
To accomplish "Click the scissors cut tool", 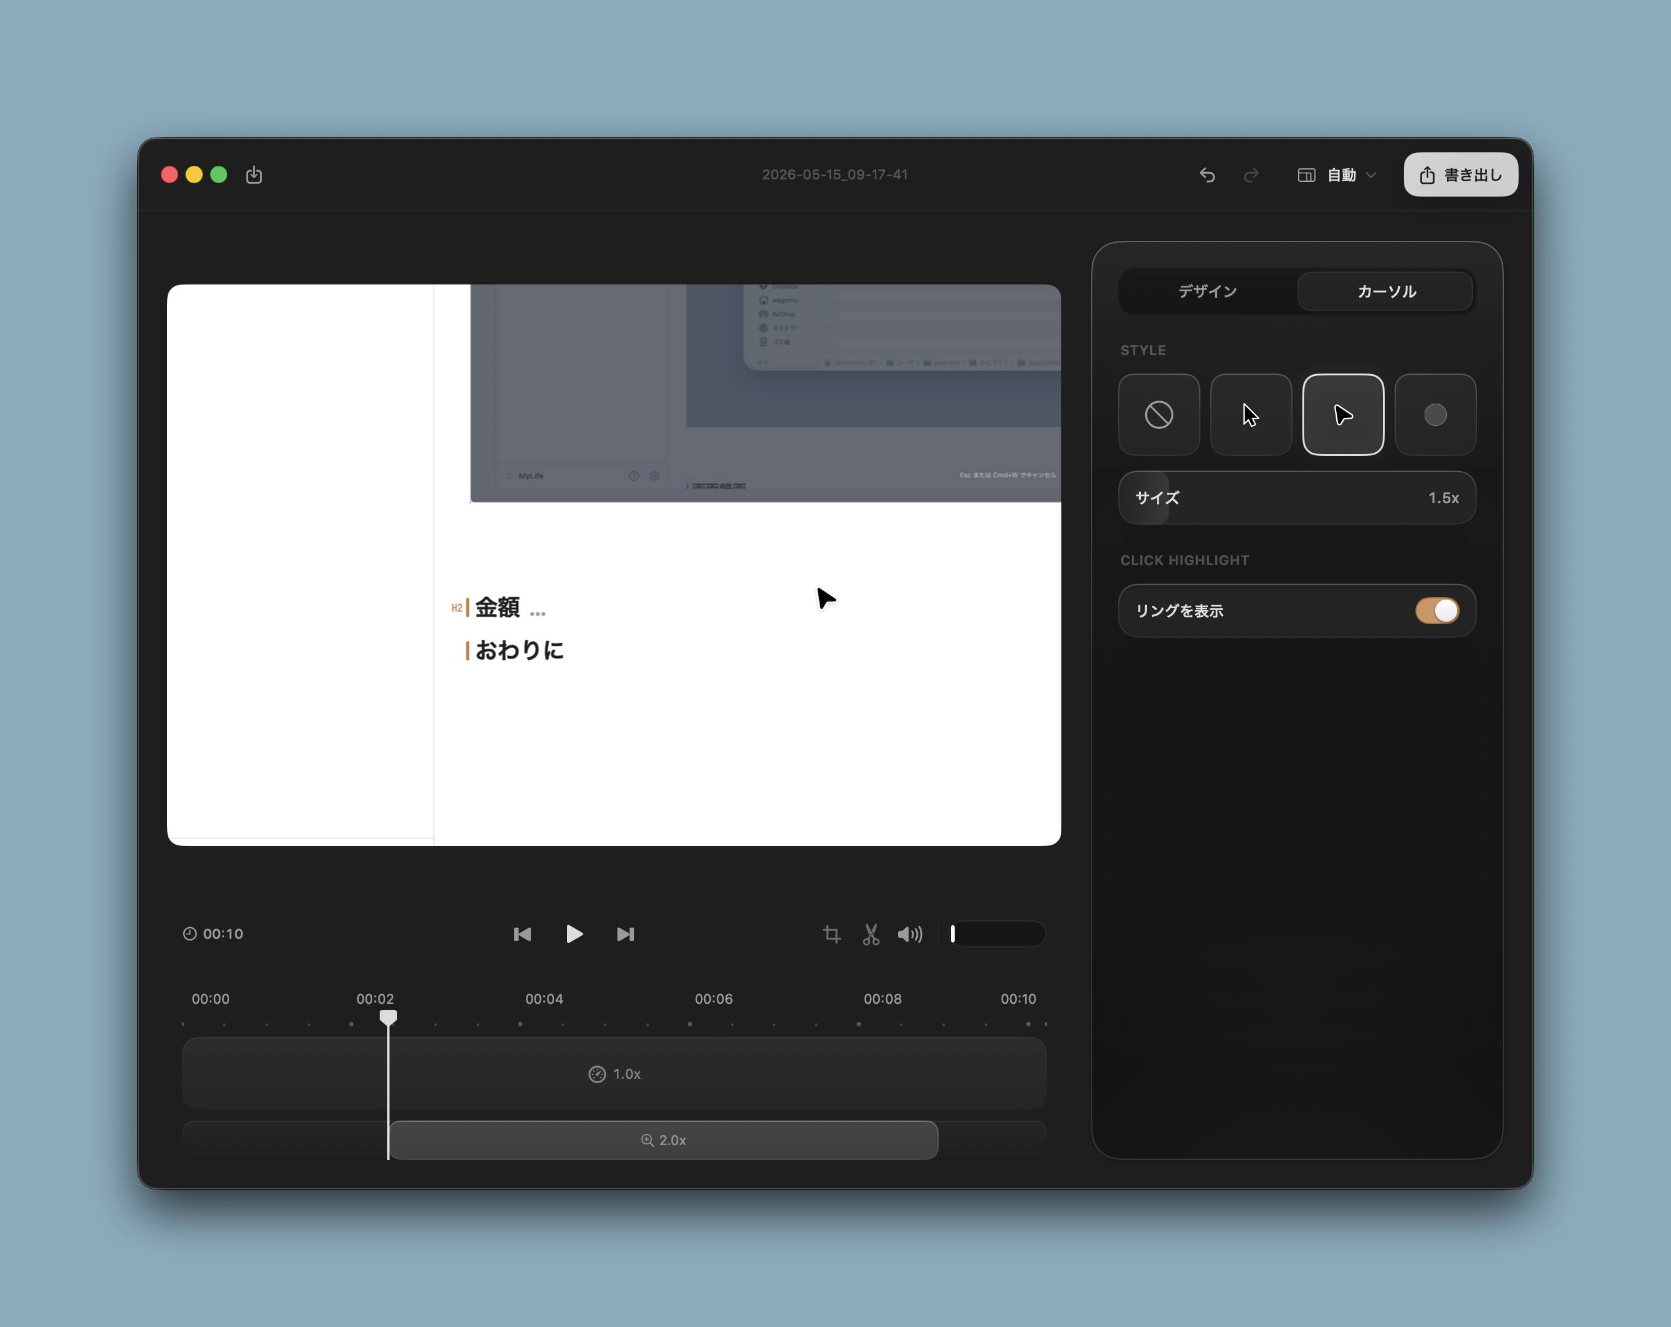I will (x=871, y=934).
